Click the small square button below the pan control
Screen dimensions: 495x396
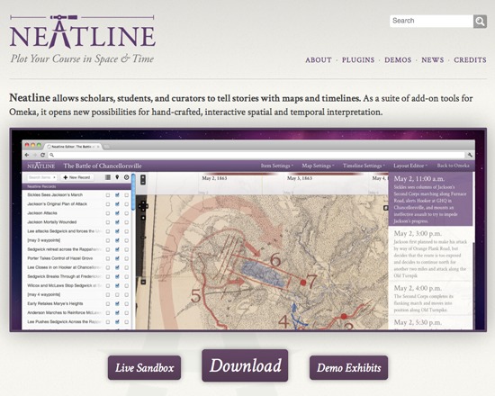(143, 218)
